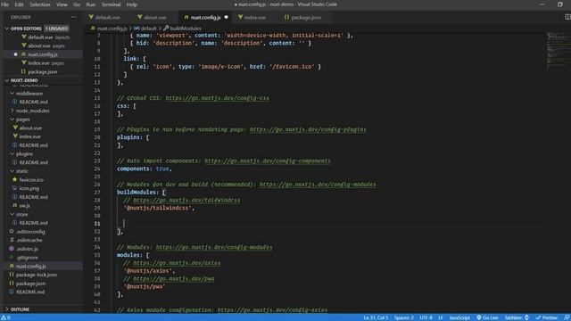Open about.vue under pages folder

click(30, 128)
